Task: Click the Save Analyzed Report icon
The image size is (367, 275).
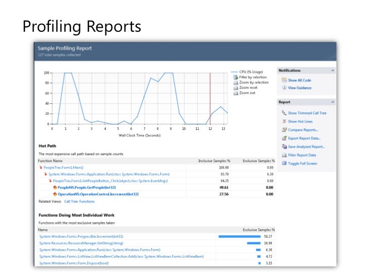Action: point(284,147)
